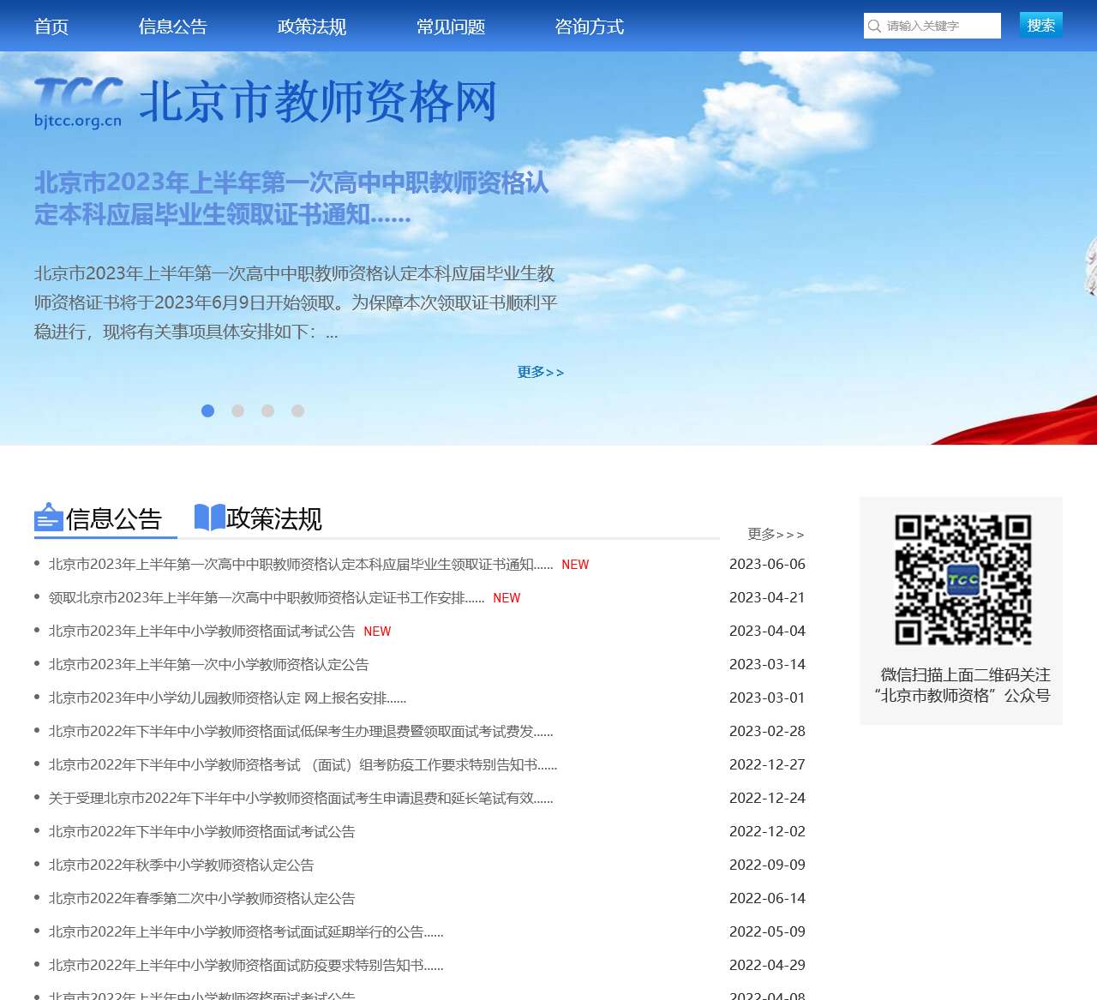The height and width of the screenshot is (1000, 1097).
Task: Select the first carousel indicator dot
Action: 207,410
